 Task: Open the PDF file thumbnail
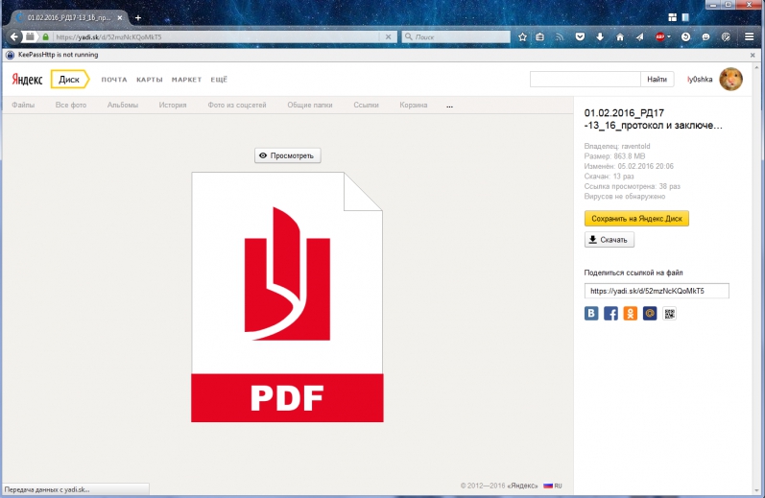[x=287, y=296]
